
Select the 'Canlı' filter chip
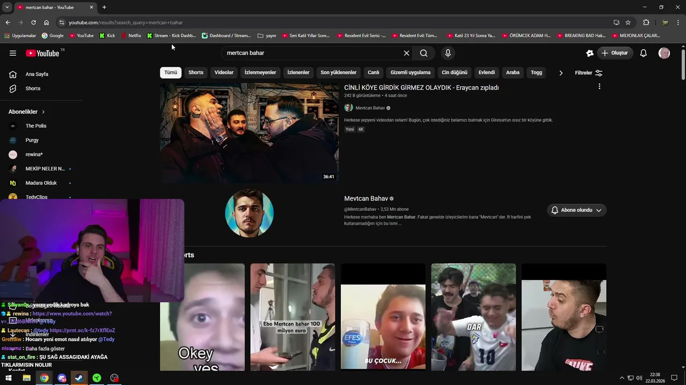pyautogui.click(x=374, y=72)
